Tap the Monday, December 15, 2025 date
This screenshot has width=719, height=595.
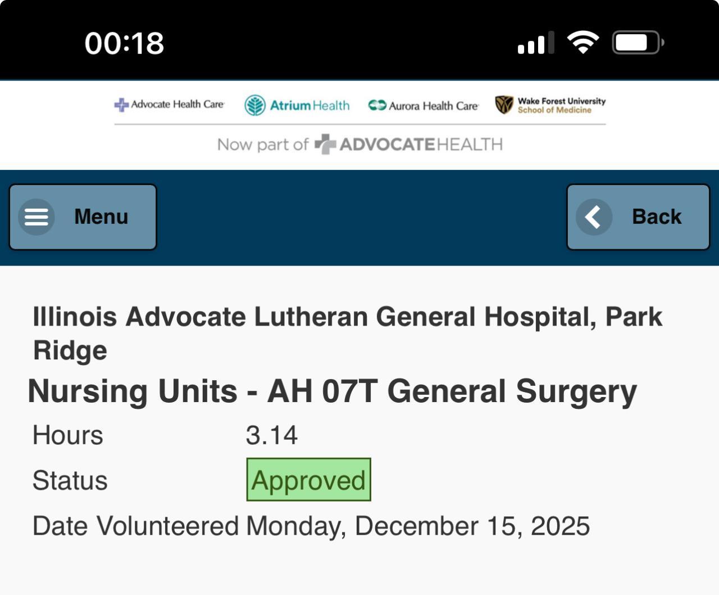[x=417, y=526]
